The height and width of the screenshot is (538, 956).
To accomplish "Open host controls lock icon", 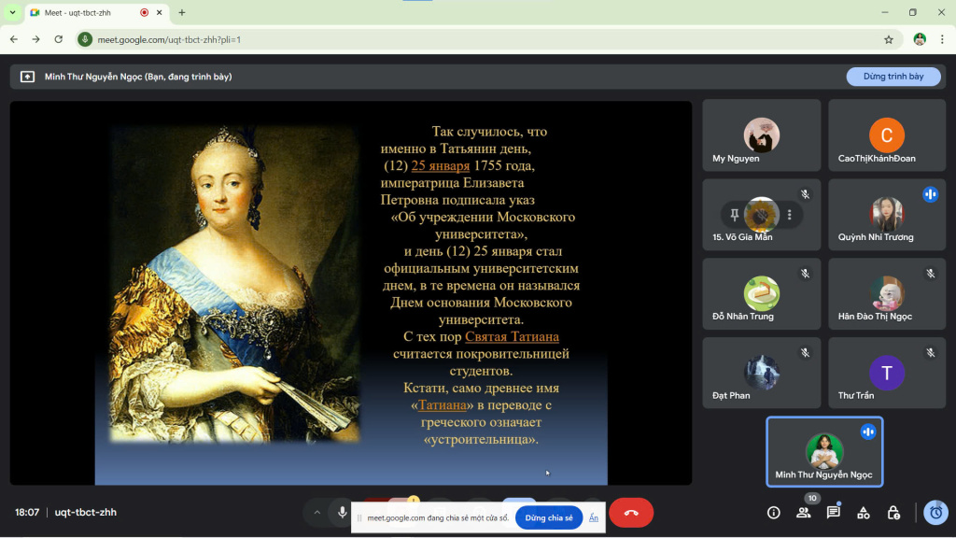I will click(893, 513).
